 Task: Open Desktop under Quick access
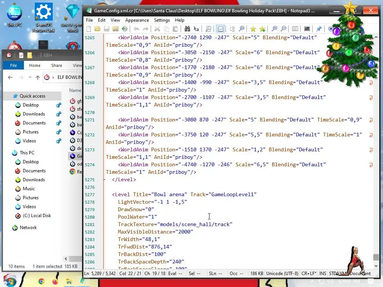click(x=31, y=105)
